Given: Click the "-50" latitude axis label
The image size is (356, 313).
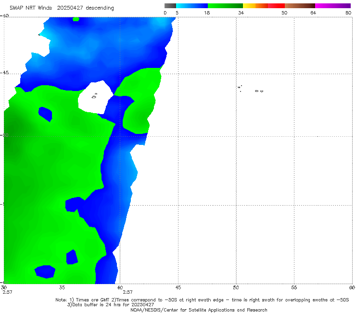Looking at the screenshot, I should pyautogui.click(x=4, y=135).
